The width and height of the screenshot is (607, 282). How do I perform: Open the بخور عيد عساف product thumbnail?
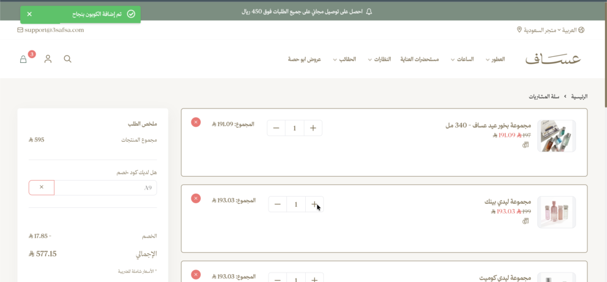click(x=556, y=136)
